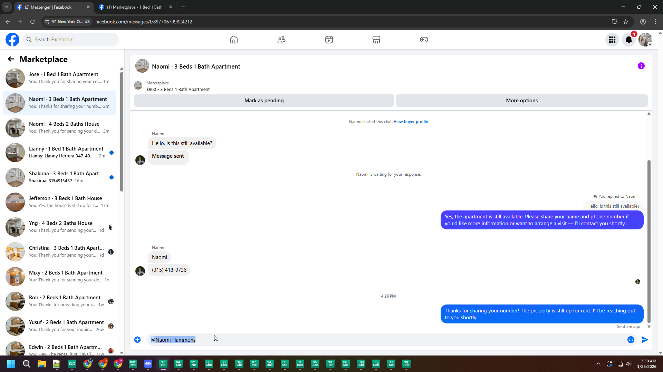Choose an emoji from the smiley icon

(631, 340)
